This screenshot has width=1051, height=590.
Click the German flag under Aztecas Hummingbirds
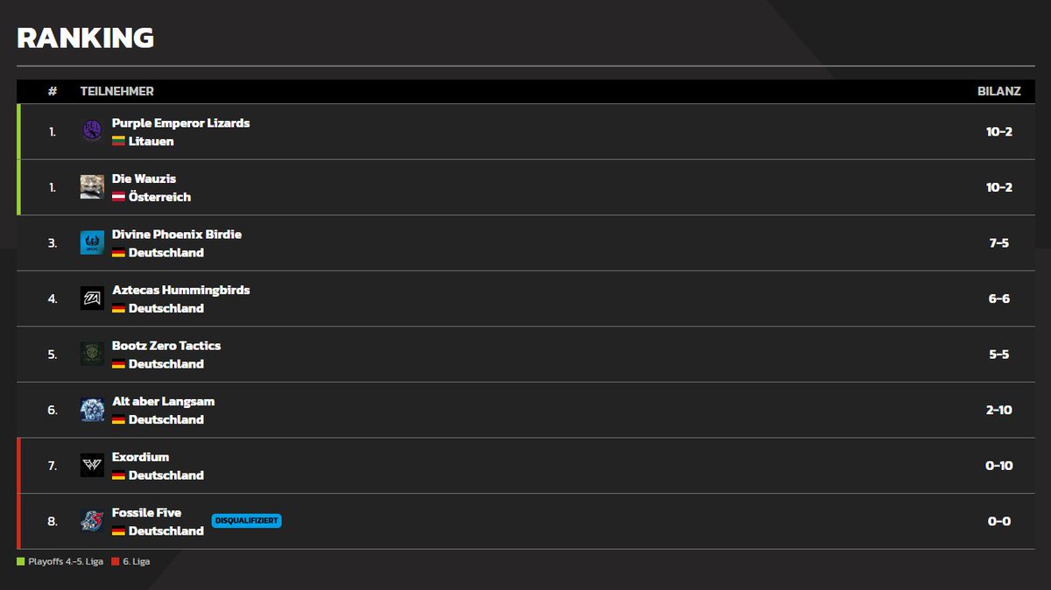[118, 308]
